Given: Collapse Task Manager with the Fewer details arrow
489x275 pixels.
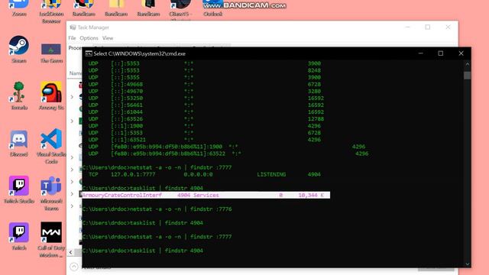Looking at the screenshot, I should [x=74, y=267].
